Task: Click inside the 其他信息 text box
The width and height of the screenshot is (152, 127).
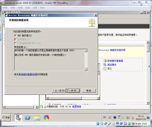Action: [49, 60]
